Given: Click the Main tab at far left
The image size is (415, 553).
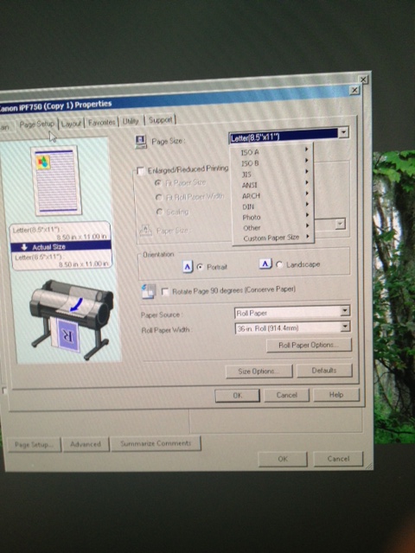Looking at the screenshot, I should [x=6, y=127].
